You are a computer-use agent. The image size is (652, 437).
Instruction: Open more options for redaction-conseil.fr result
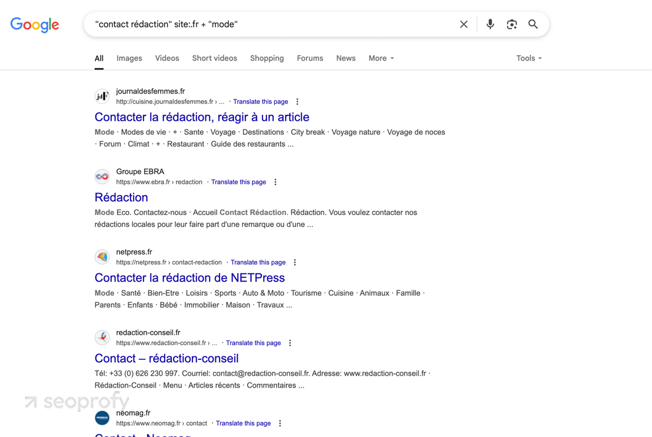pos(290,343)
